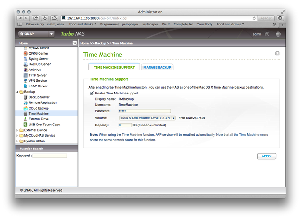Open the QPKG Center icon
Viewport: 301px width, 219px height.
(x=25, y=53)
